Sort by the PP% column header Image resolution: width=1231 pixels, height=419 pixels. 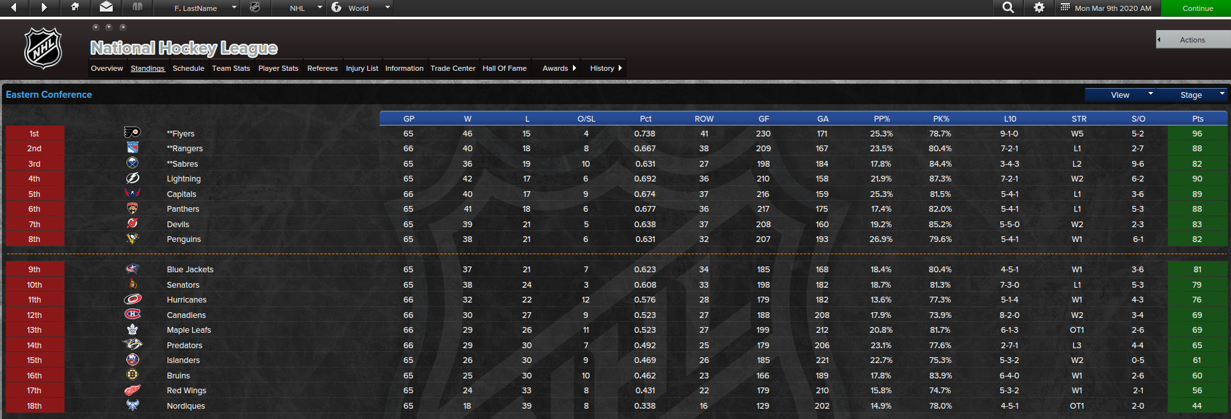click(x=882, y=118)
